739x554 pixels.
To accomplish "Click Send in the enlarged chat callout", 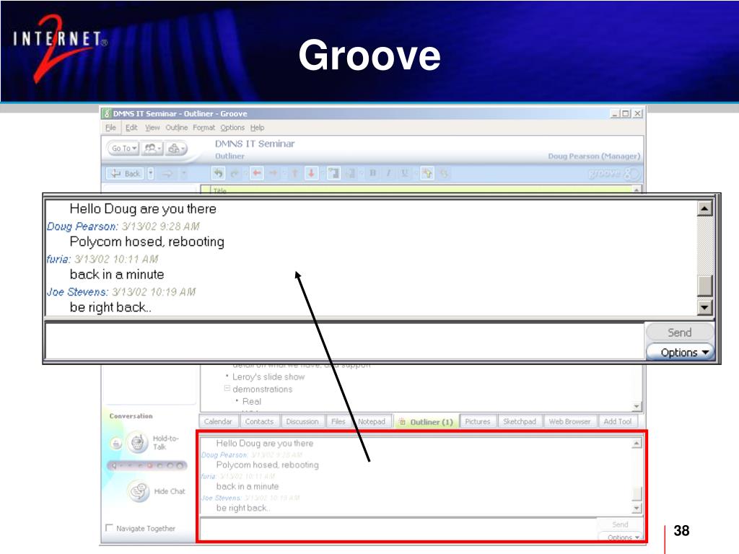I will (x=680, y=333).
